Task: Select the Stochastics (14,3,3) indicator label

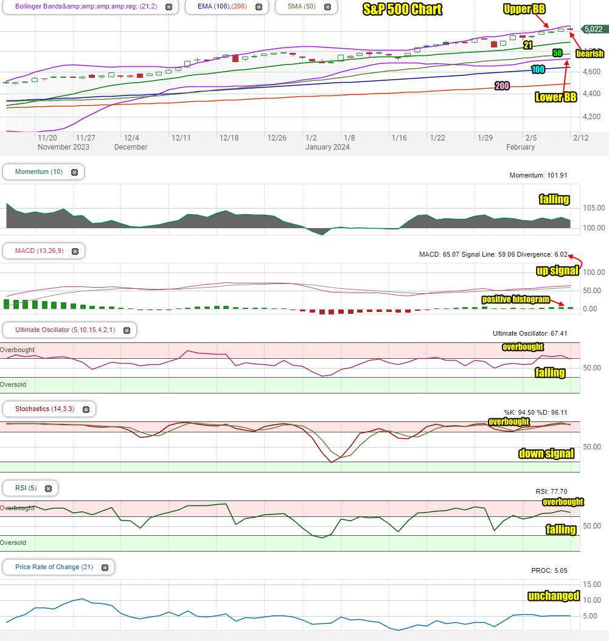Action: 44,409
